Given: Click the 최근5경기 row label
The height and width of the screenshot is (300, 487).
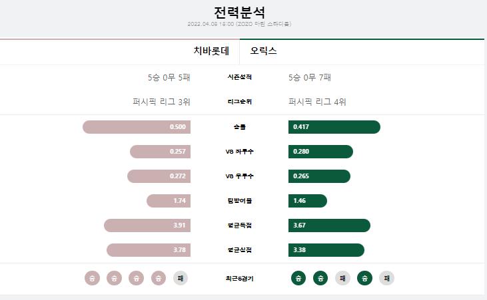Looking at the screenshot, I should point(239,279).
